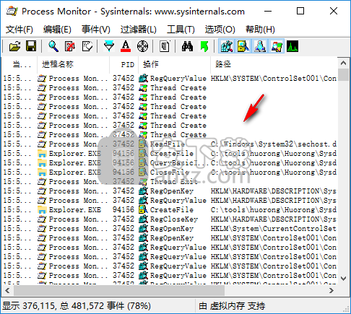Click the vertical scrollbar down arrow

tap(343, 279)
